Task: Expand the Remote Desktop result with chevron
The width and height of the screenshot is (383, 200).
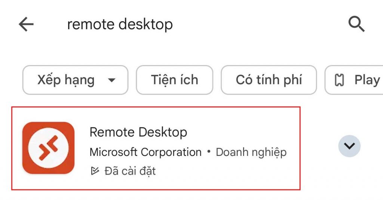Action: (349, 146)
